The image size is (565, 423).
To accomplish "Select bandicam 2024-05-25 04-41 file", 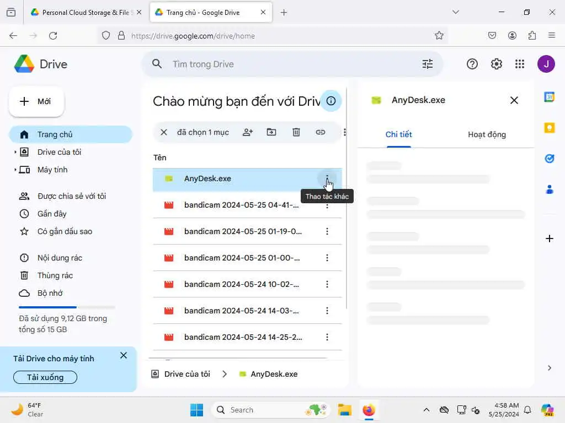I will click(x=247, y=205).
